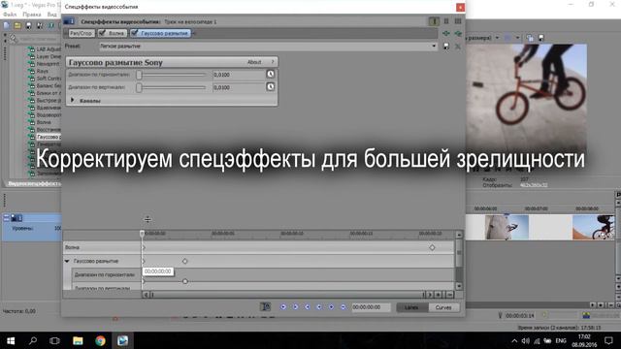This screenshot has height=349, width=621.
Task: Click the Диапазон по горизонтали slider handle
Action: [x=139, y=75]
